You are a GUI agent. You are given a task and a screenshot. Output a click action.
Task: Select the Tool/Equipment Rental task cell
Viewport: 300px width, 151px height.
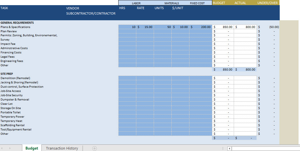click(16, 129)
